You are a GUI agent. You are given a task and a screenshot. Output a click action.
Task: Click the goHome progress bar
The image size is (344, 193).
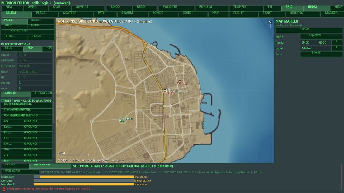click(84, 180)
